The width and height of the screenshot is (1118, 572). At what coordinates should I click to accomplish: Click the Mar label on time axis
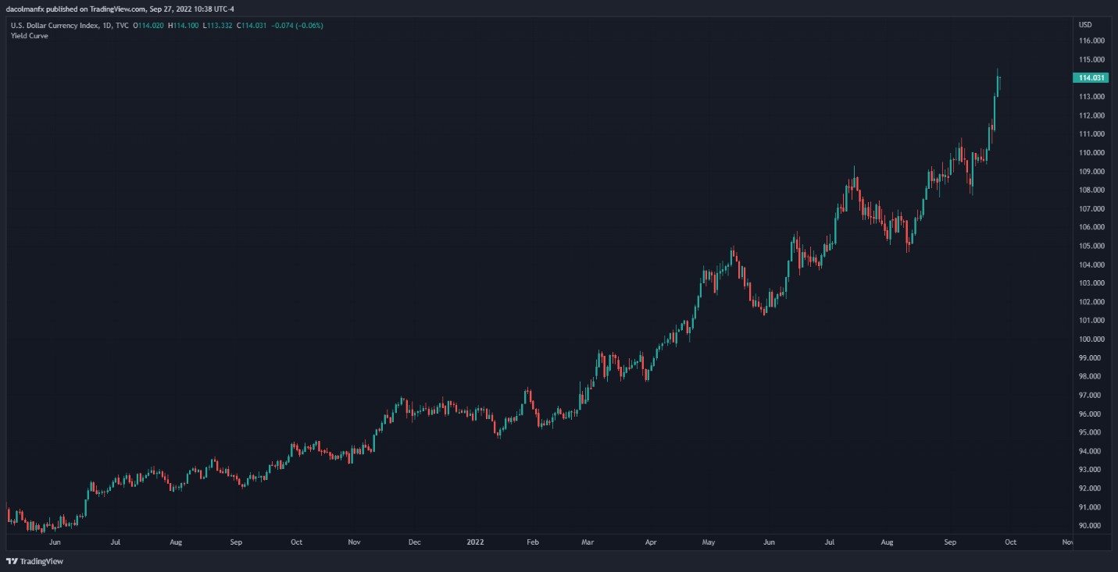click(x=588, y=541)
